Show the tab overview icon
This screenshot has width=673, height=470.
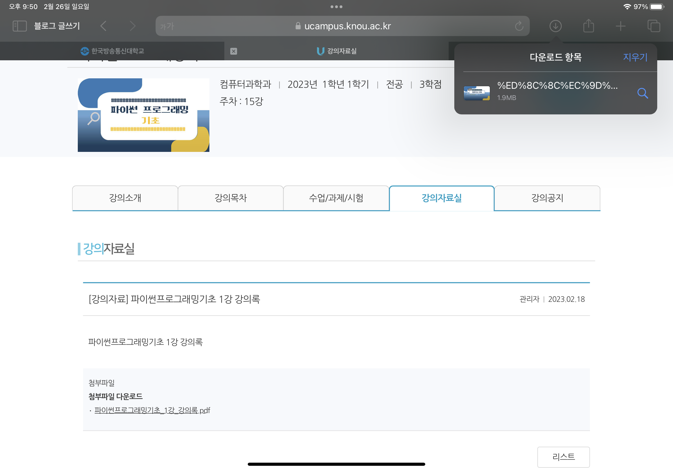click(x=653, y=26)
